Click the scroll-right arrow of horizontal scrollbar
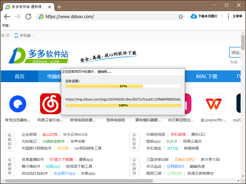This screenshot has width=246, height=184. pyautogui.click(x=239, y=181)
